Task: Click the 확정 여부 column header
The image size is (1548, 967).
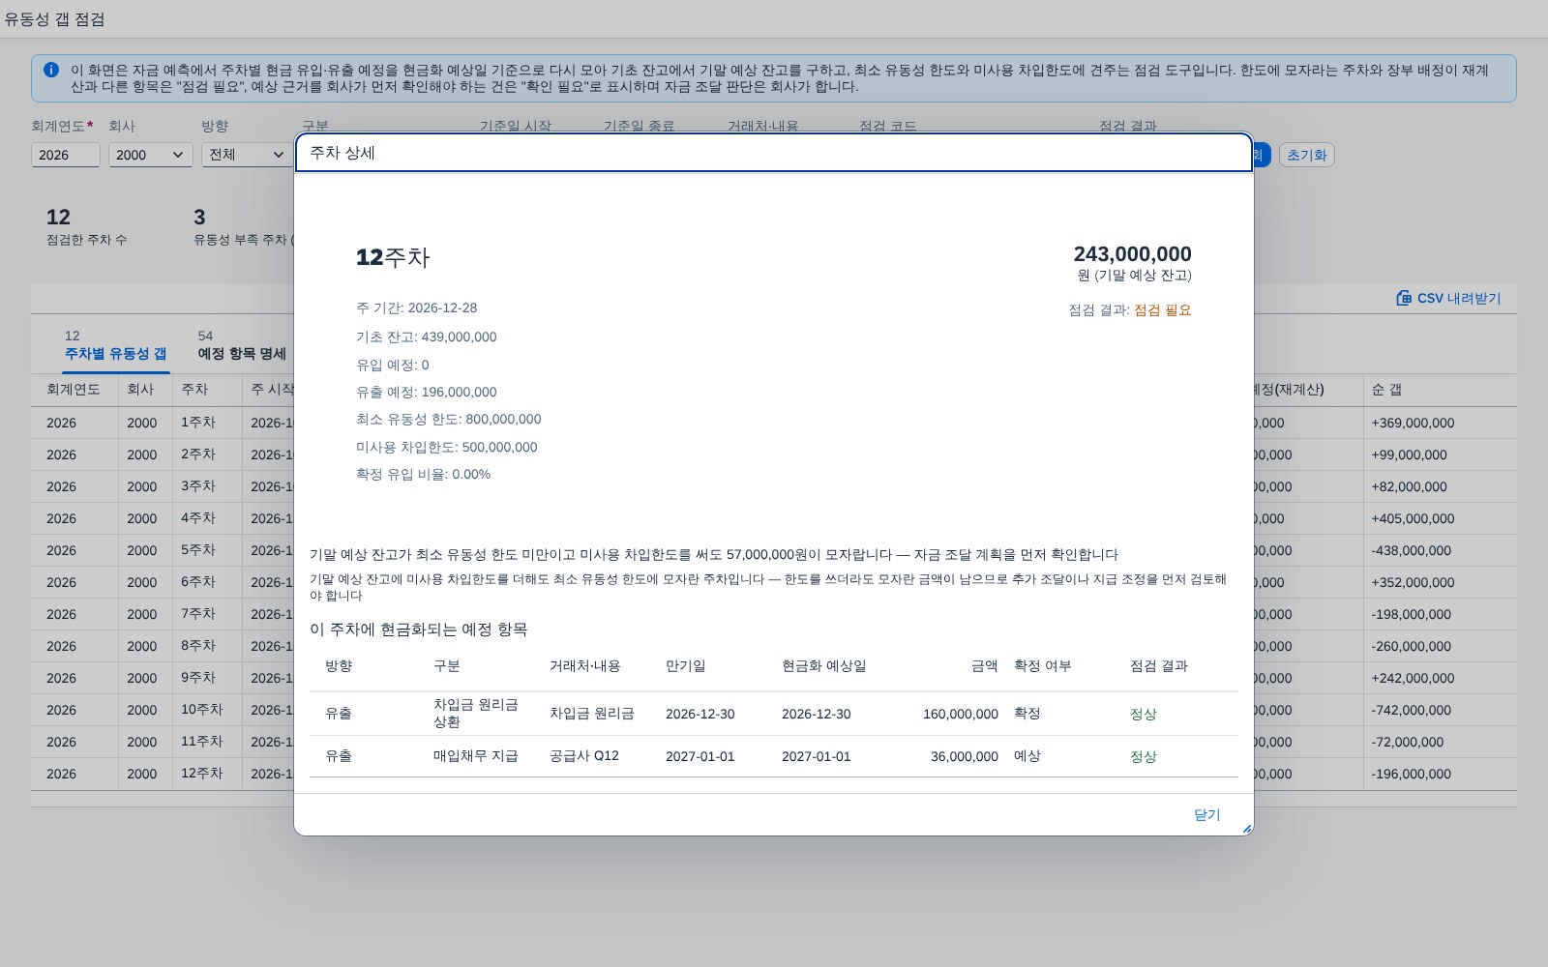Action: pyautogui.click(x=1043, y=666)
